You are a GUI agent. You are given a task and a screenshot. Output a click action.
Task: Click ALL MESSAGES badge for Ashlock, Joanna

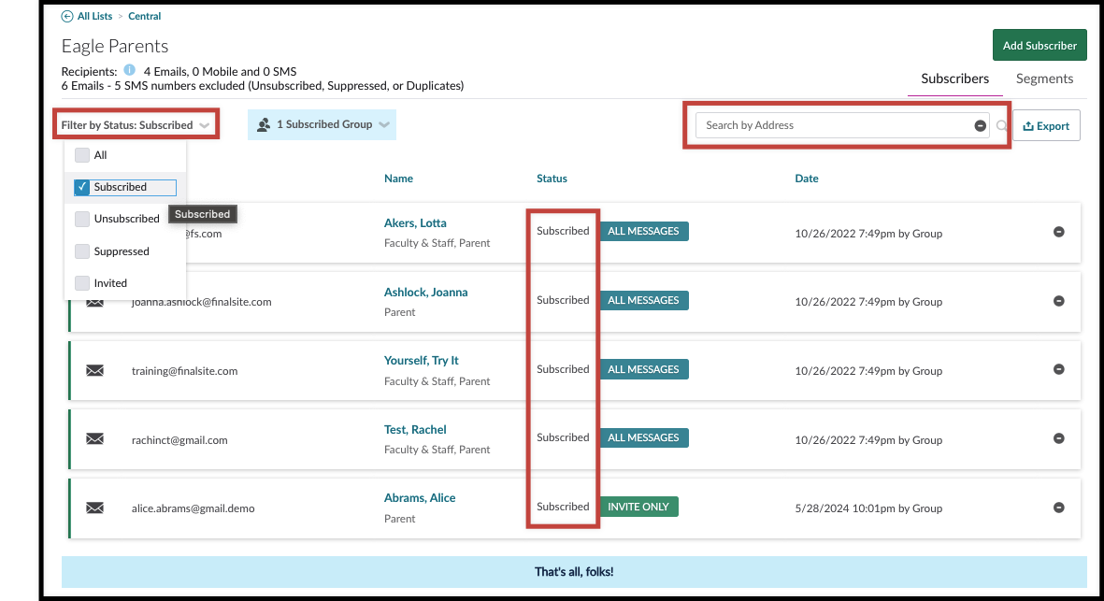click(643, 301)
